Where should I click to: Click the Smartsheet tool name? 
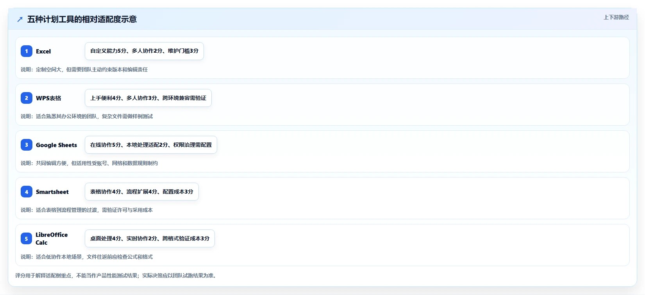click(x=52, y=192)
